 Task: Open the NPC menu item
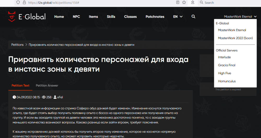click(76, 17)
